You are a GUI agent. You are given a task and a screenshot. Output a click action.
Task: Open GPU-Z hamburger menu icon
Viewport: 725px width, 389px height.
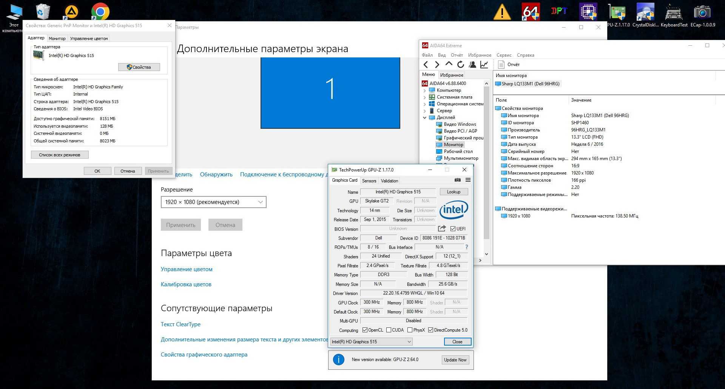pos(468,180)
